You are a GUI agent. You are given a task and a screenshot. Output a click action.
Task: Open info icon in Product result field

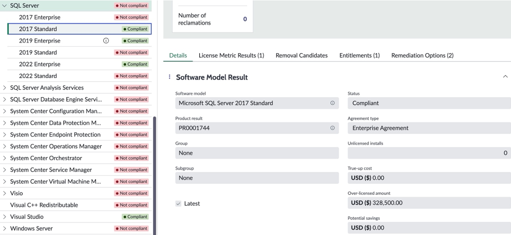(332, 128)
